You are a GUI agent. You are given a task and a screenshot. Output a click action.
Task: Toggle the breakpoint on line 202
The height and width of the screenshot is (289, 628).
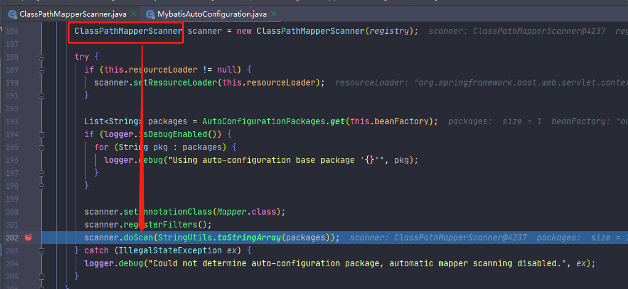click(28, 237)
